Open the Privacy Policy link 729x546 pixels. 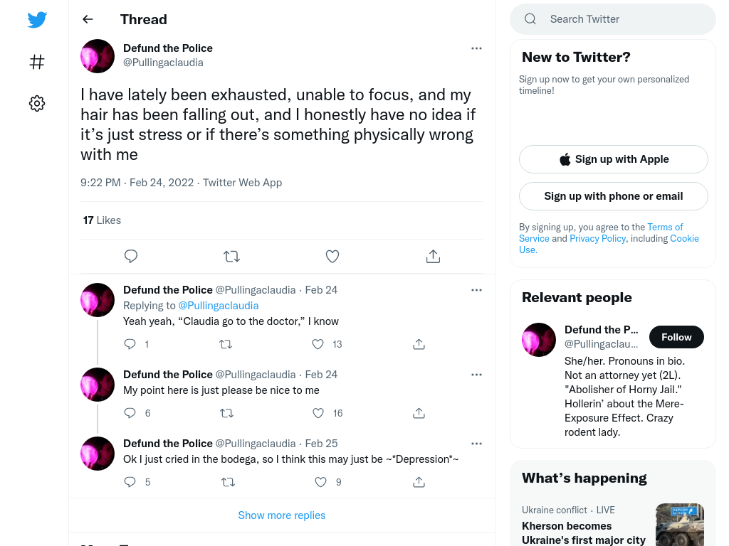[597, 238]
